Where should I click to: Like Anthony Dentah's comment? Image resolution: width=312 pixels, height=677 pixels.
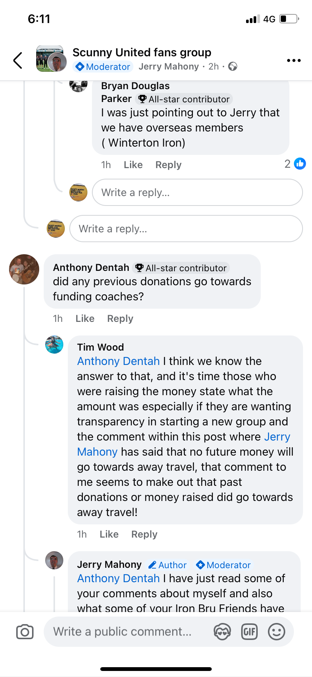click(x=85, y=318)
